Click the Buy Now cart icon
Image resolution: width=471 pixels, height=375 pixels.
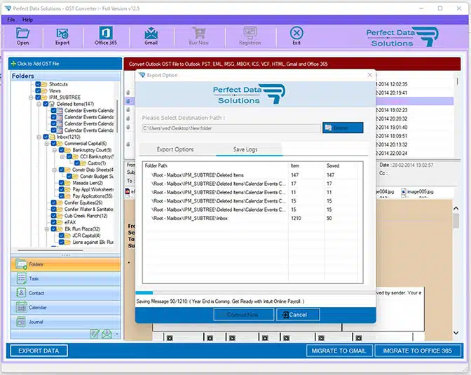tap(199, 33)
